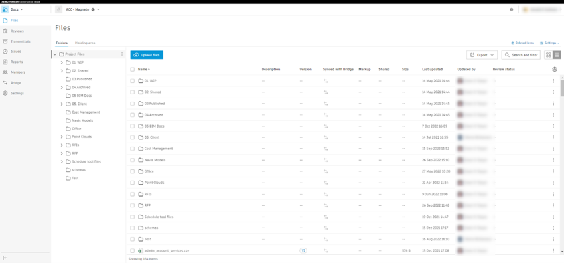The width and height of the screenshot is (564, 263).
Task: Open more options for Test row
Action: click(553, 239)
